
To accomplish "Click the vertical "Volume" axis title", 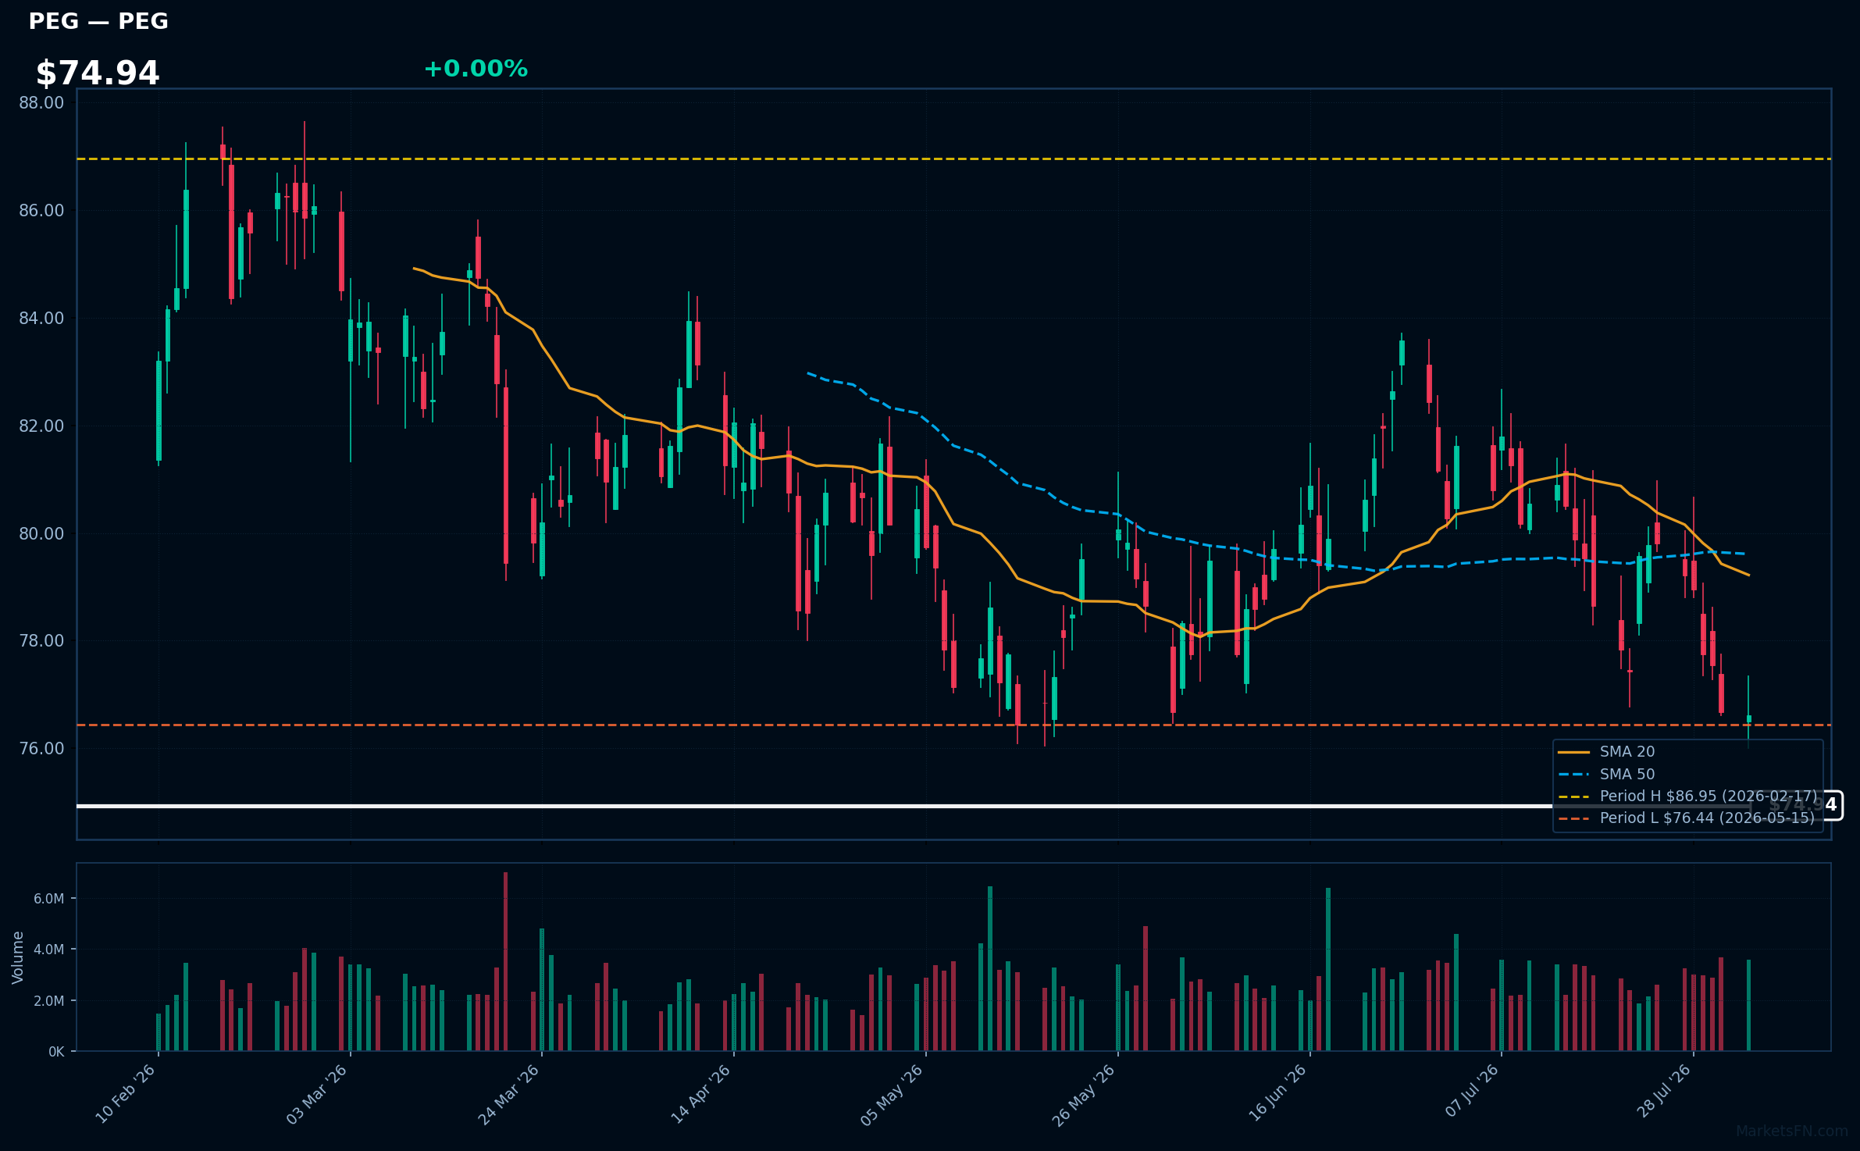I will coord(18,957).
